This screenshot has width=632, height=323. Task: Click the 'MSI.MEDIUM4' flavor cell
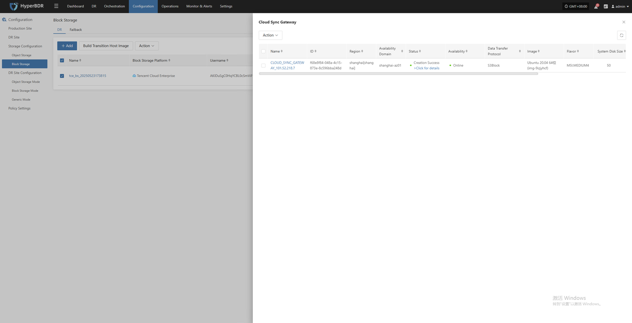tap(578, 65)
